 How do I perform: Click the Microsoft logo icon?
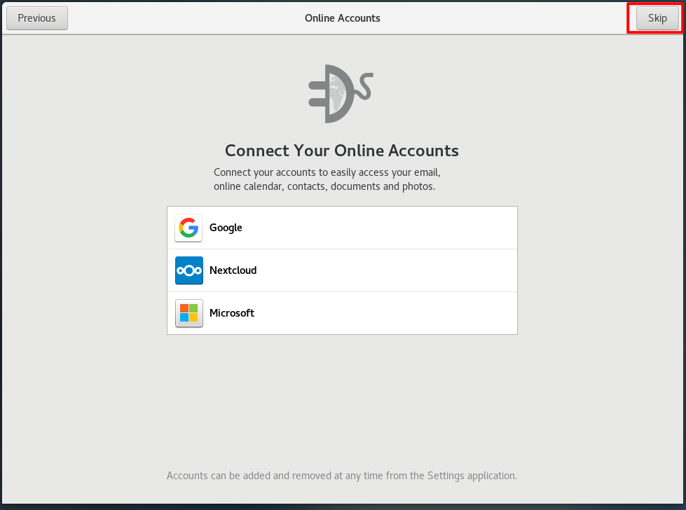click(188, 313)
